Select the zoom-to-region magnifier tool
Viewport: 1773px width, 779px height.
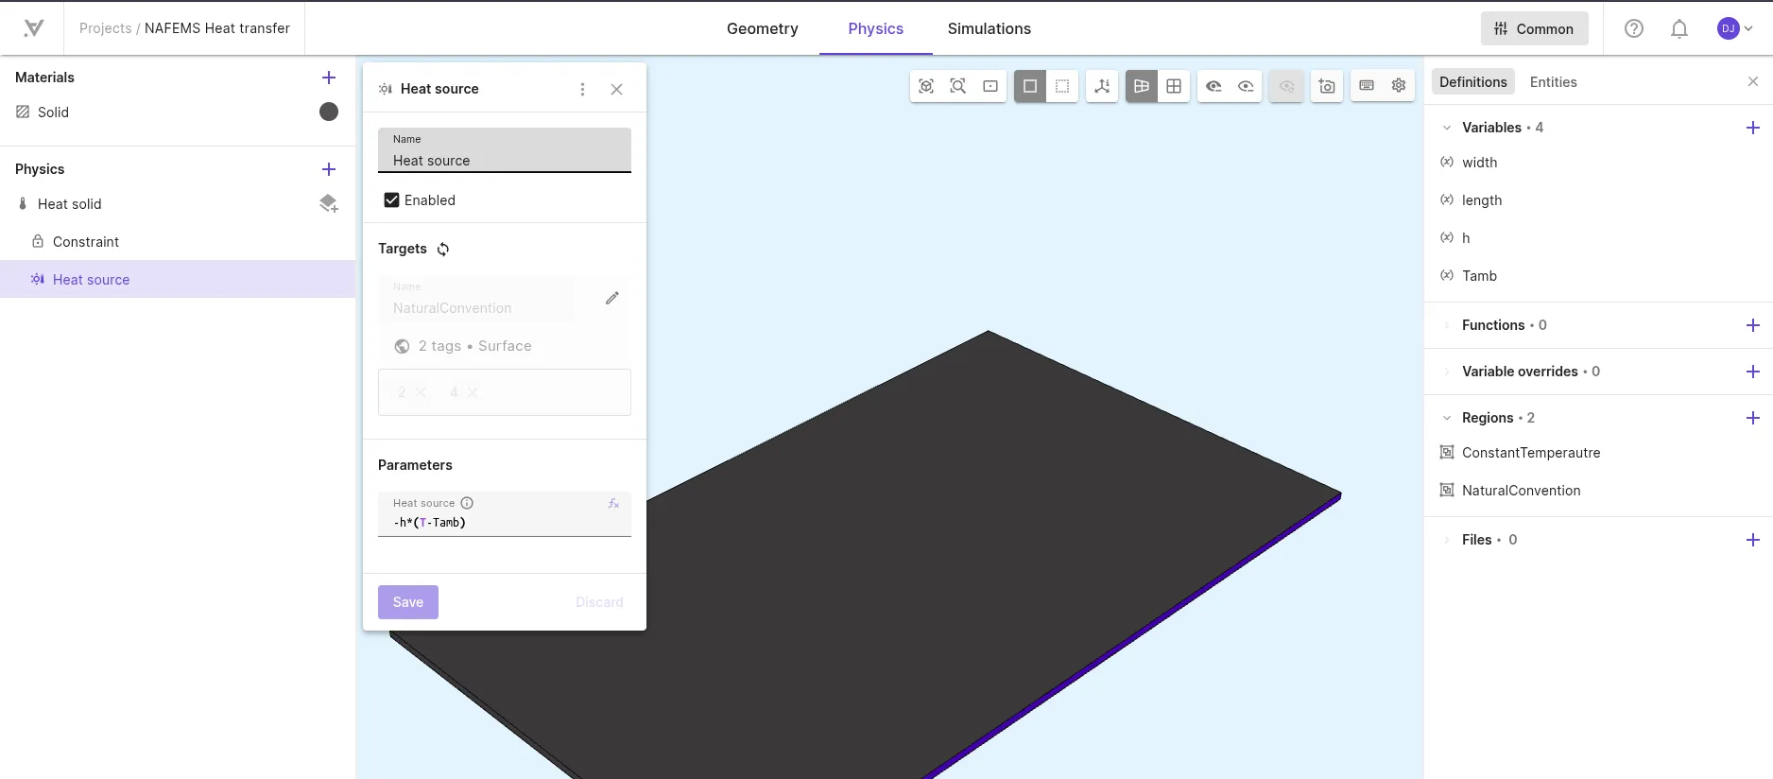pyautogui.click(x=958, y=86)
